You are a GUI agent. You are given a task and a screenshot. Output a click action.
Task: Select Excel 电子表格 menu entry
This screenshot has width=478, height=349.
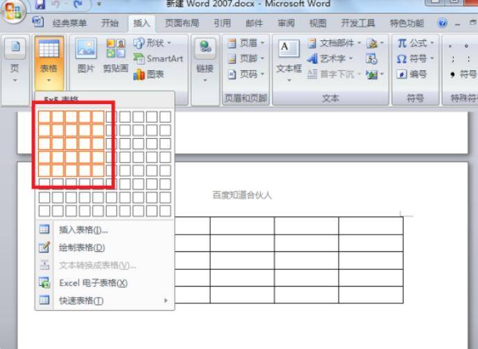[93, 283]
